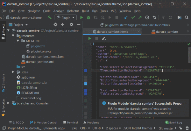Click List.selectionBackground gutter color swatch
Image resolution: width=191 pixels, height=131 pixels.
coord(86,90)
